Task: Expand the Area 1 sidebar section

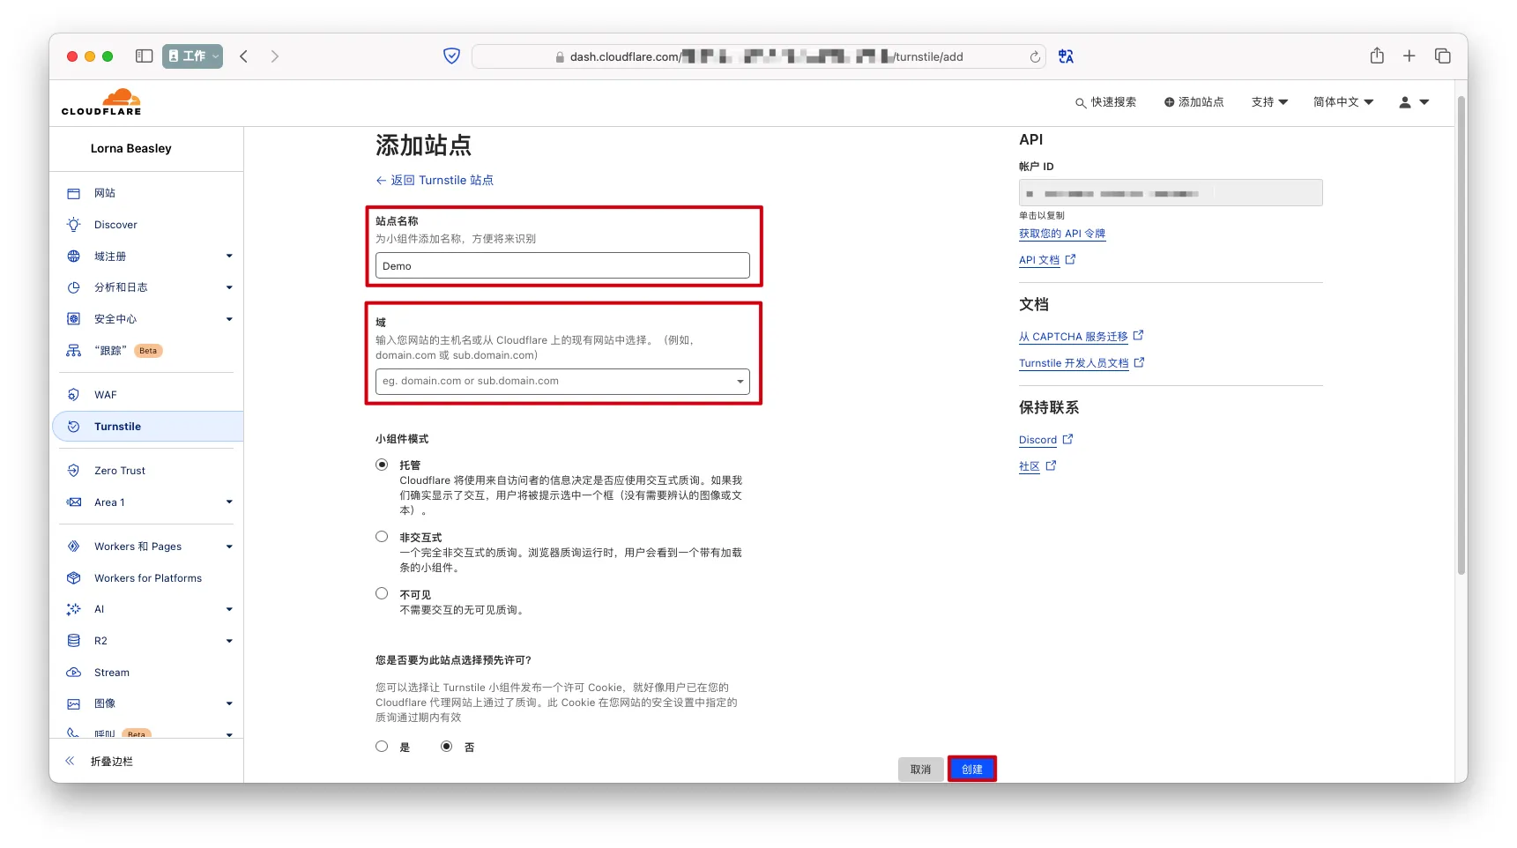Action: point(229,502)
